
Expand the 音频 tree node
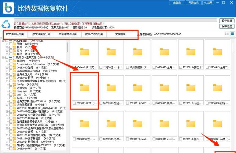pos(7,47)
